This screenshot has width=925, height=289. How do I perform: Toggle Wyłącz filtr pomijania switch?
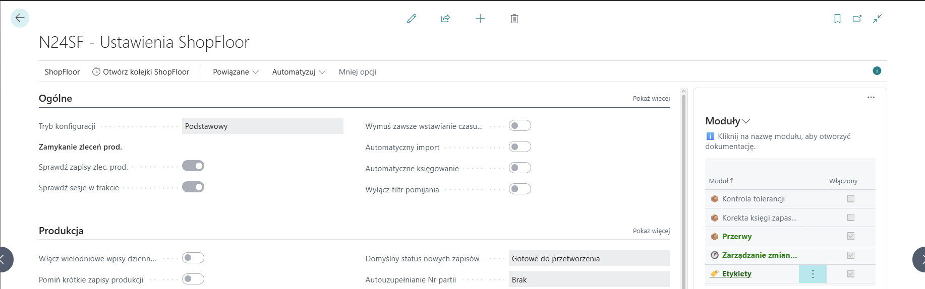click(x=519, y=189)
